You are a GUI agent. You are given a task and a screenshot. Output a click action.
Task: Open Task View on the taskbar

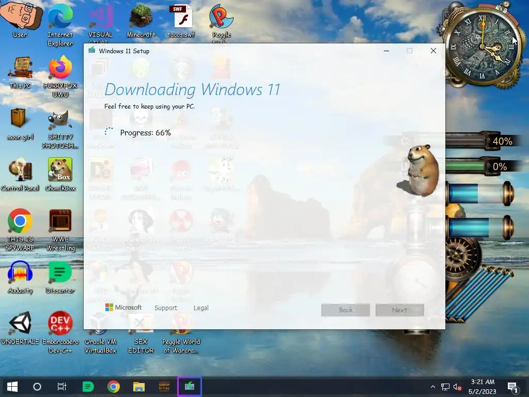click(62, 387)
